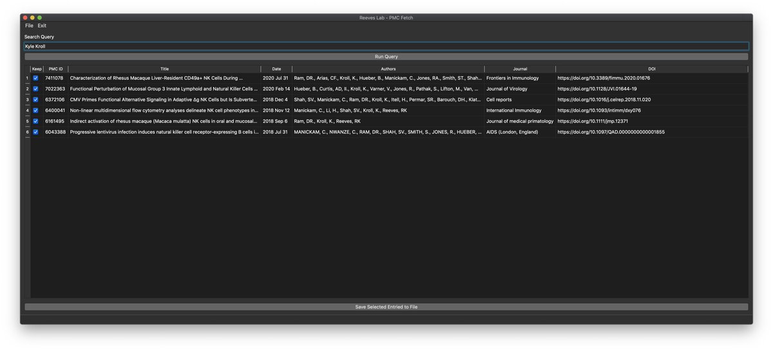
Task: Uncheck Keep checkbox for PMC ID 6161495
Action: click(36, 121)
